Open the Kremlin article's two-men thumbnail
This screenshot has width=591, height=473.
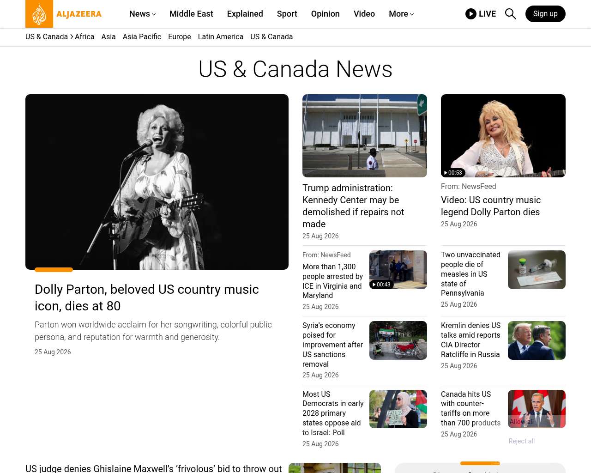[x=537, y=340]
